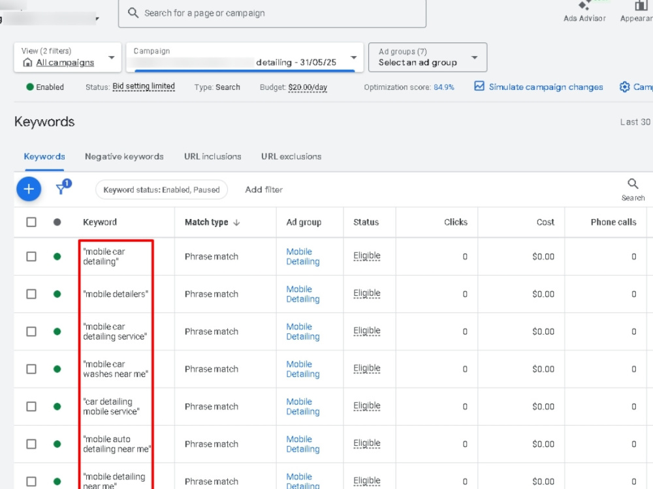Screen dimensions: 653x489
Task: Check the "mobile car detailing" row checkbox
Action: point(31,256)
